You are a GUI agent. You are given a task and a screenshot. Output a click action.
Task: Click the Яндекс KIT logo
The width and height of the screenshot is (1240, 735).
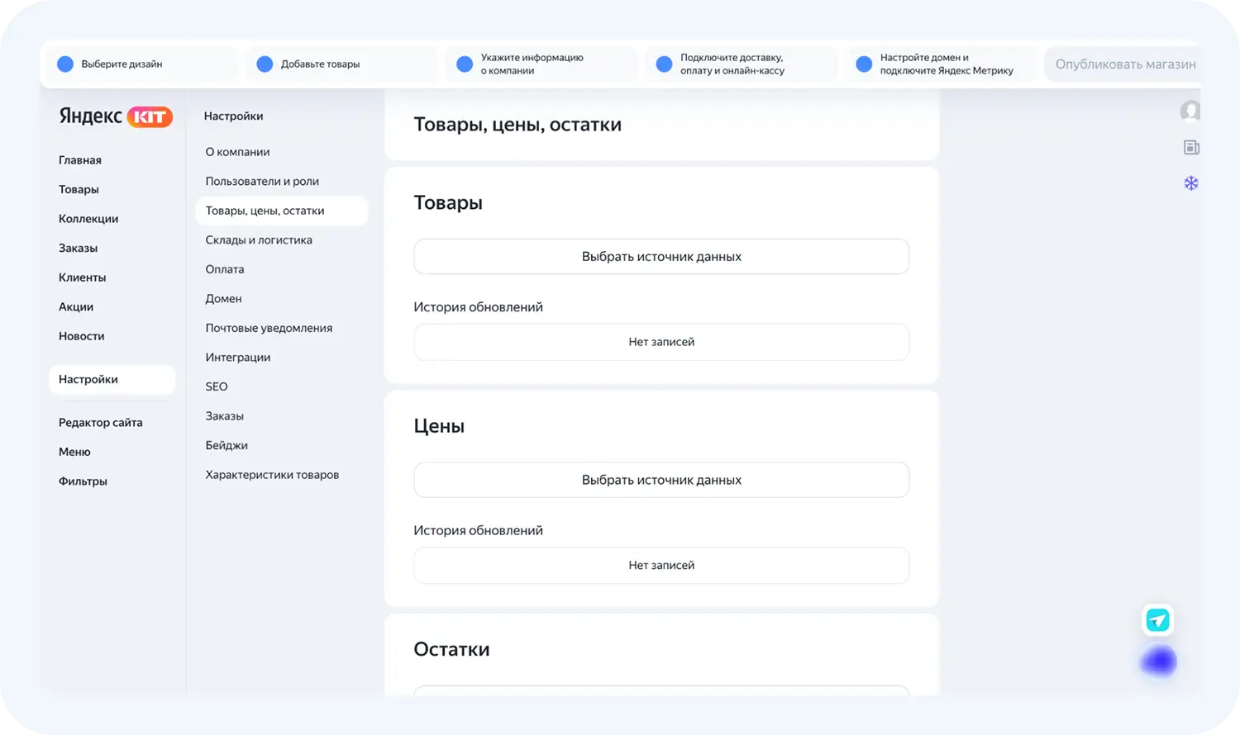click(x=116, y=116)
